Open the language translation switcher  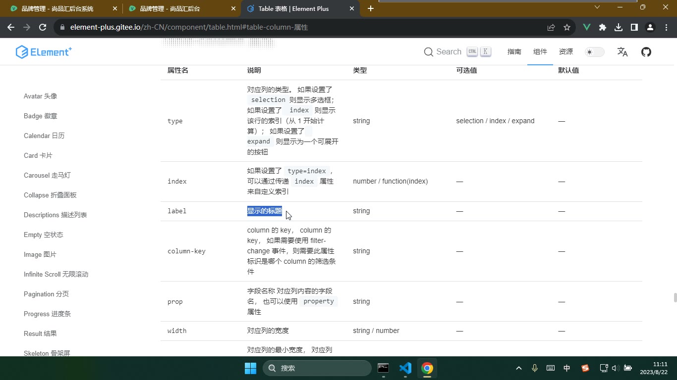pyautogui.click(x=622, y=52)
